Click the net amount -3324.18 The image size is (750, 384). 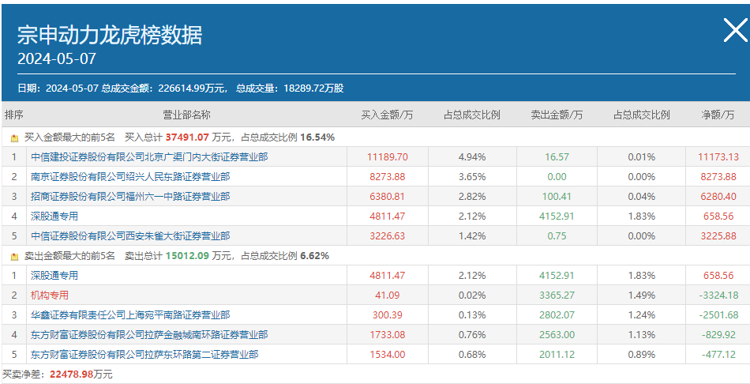[x=718, y=296]
